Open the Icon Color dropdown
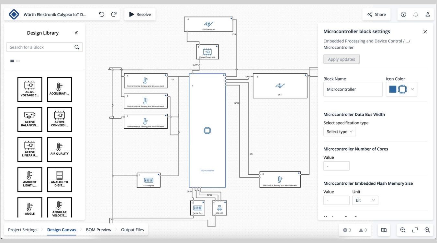 pos(401,89)
